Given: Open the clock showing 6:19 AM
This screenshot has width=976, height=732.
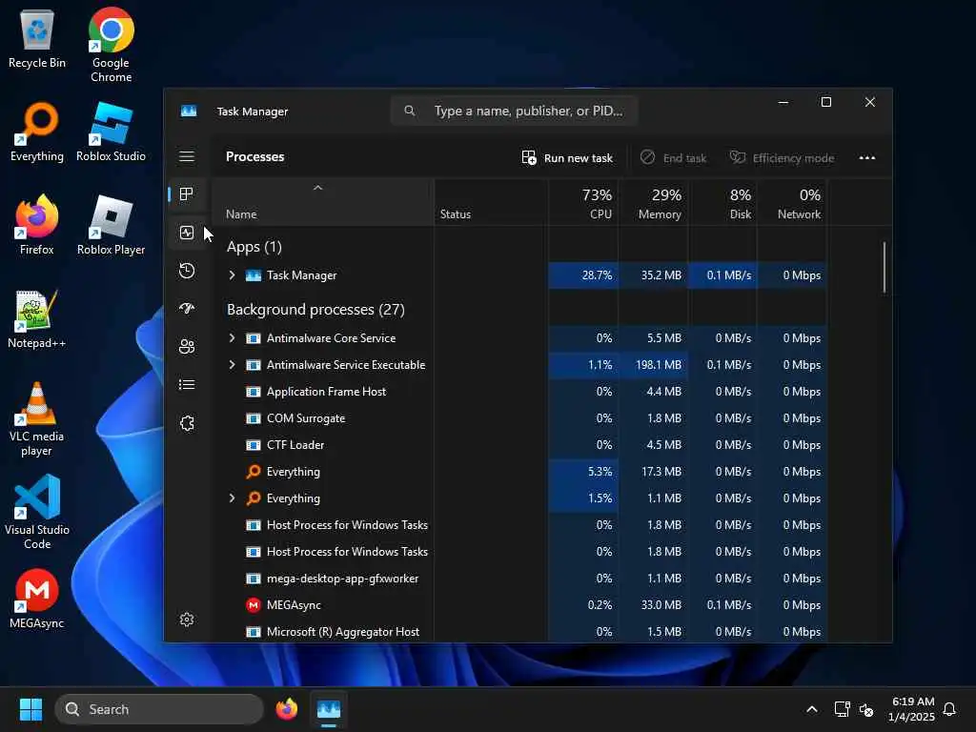Looking at the screenshot, I should (x=912, y=709).
